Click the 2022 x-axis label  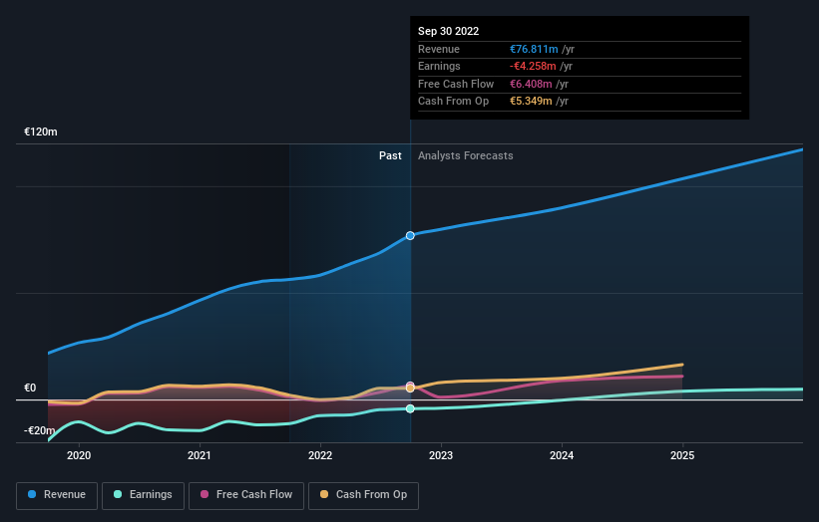point(320,456)
